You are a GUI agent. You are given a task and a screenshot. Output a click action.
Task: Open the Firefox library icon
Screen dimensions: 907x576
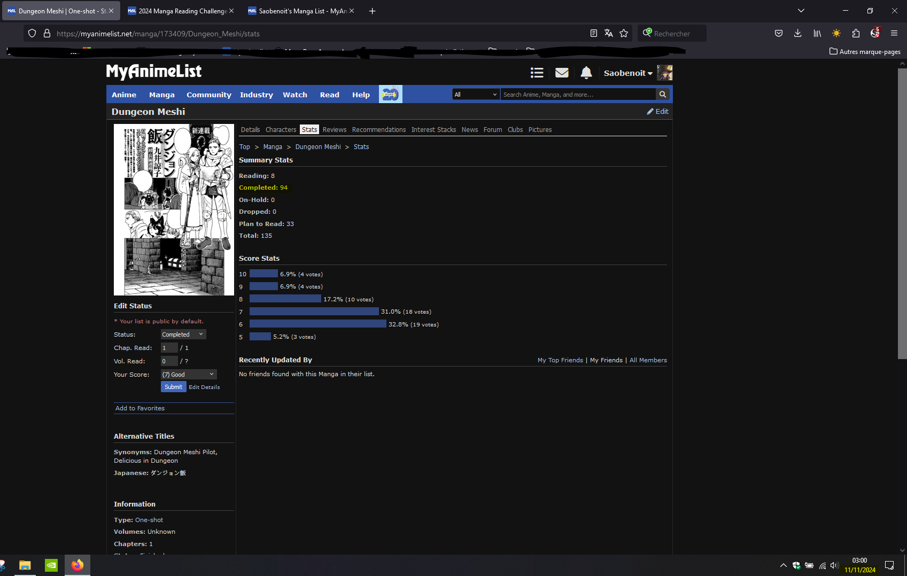pos(817,33)
